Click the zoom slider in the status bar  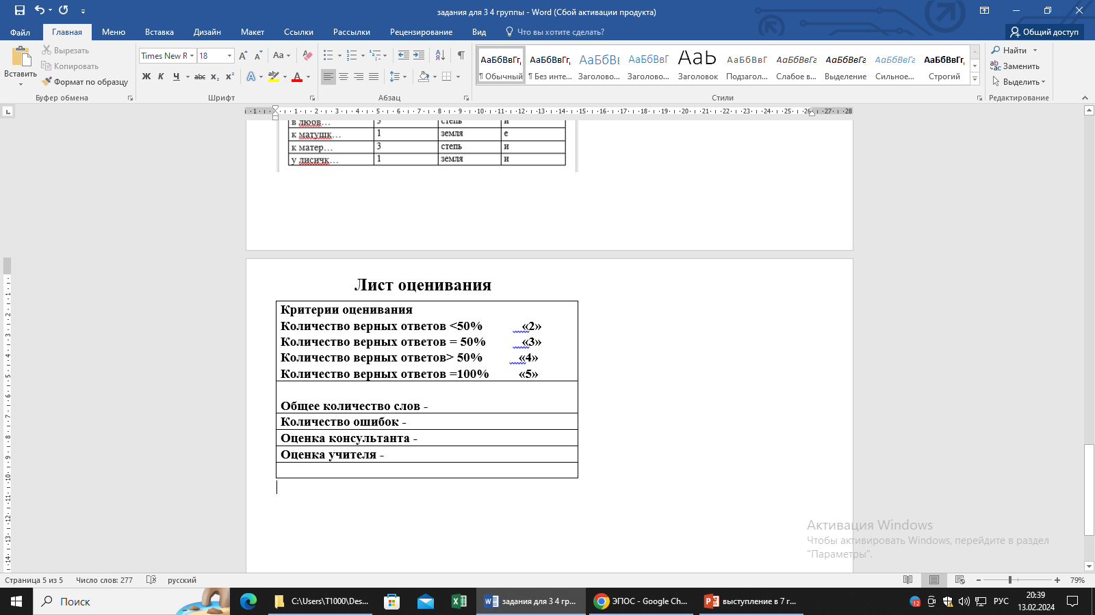[1010, 580]
